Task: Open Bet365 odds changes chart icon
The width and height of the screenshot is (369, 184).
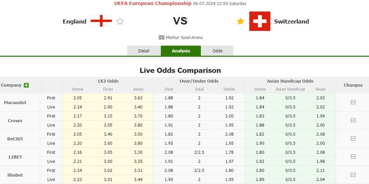Action: click(353, 138)
